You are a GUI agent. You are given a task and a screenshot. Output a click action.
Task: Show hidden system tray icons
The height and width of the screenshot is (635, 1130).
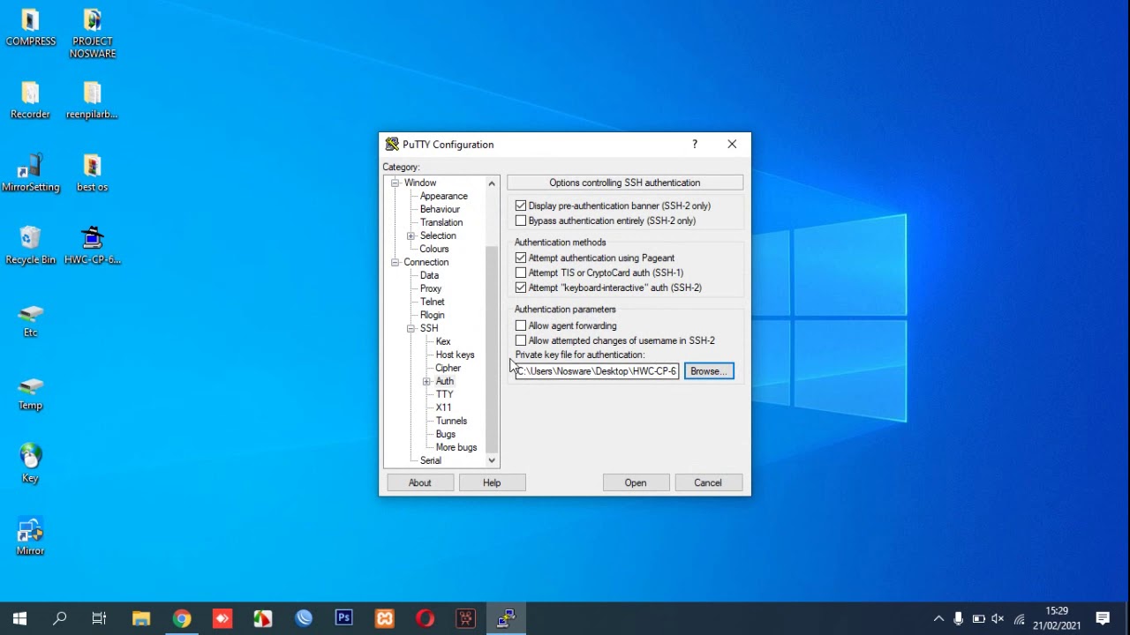(x=938, y=618)
